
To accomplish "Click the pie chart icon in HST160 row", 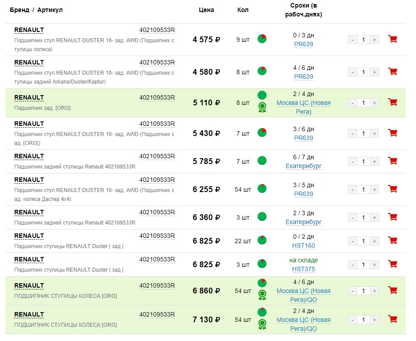I will coord(262,240).
